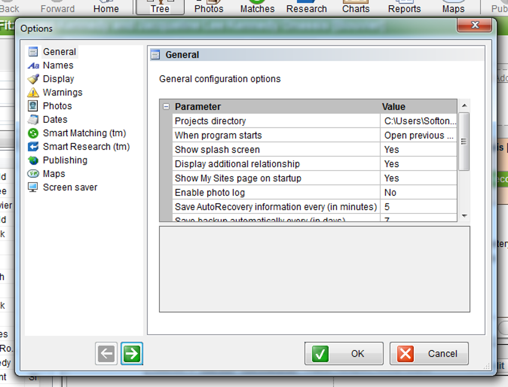This screenshot has height=387, width=508.
Task: Click the Display paintbrush icon
Action: pyautogui.click(x=33, y=79)
